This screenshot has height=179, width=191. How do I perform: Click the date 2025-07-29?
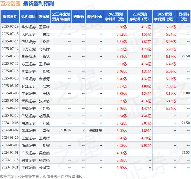(10, 26)
